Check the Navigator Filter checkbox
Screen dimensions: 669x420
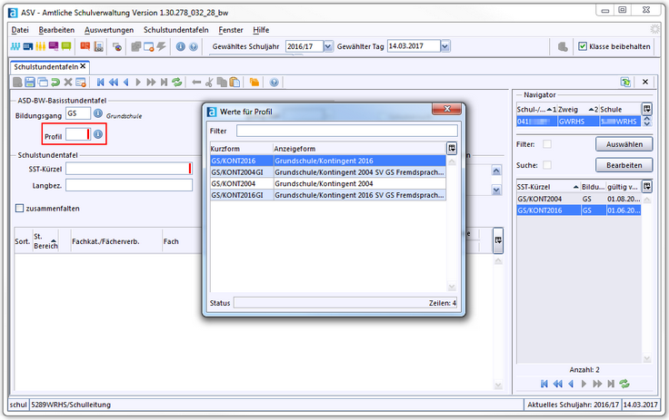[547, 143]
